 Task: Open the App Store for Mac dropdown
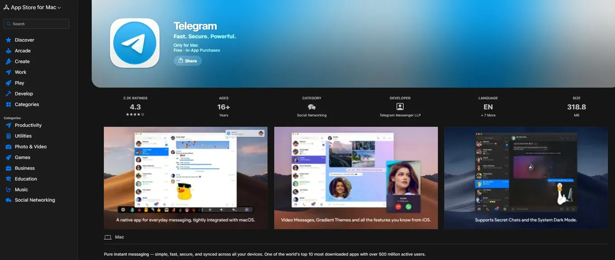click(x=32, y=7)
